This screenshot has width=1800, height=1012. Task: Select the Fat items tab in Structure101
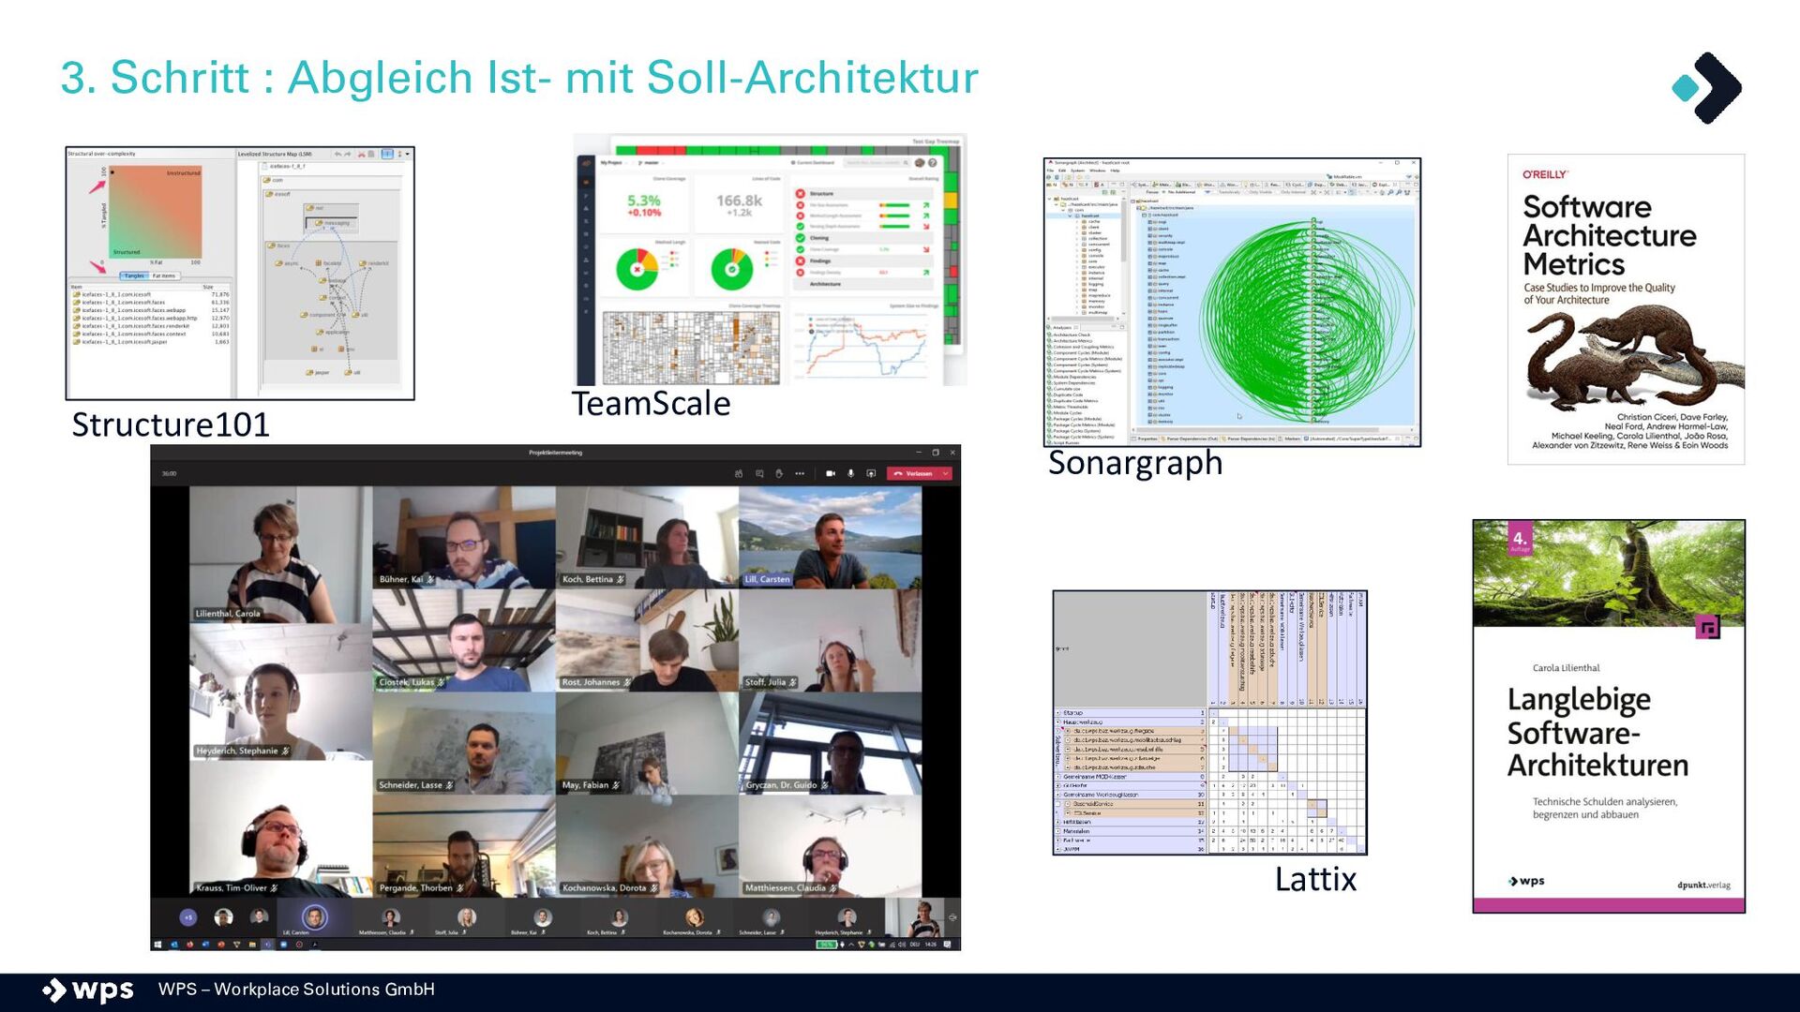(164, 275)
